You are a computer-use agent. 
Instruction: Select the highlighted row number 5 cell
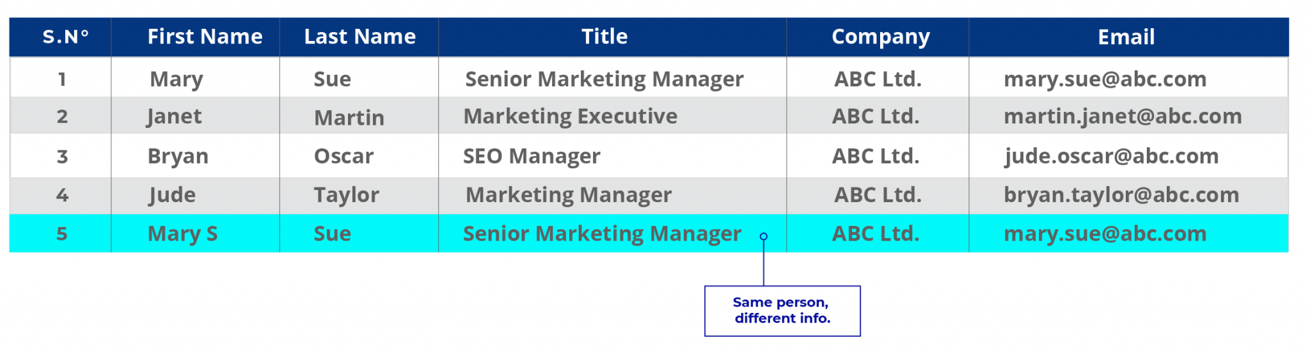(61, 234)
